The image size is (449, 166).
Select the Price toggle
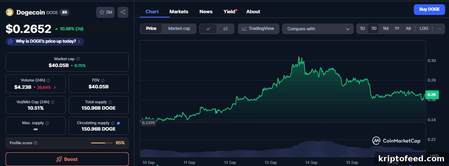pyautogui.click(x=151, y=29)
